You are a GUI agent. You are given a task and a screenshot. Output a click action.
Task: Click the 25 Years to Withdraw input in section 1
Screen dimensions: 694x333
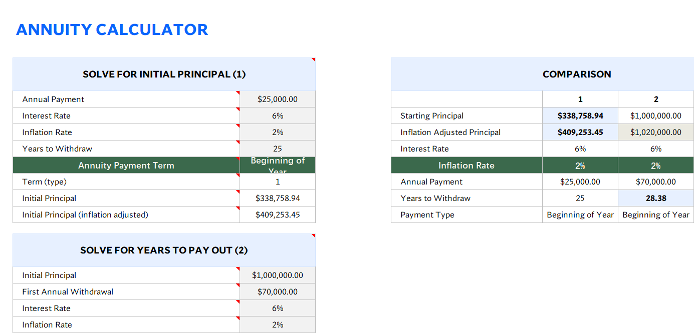click(278, 148)
